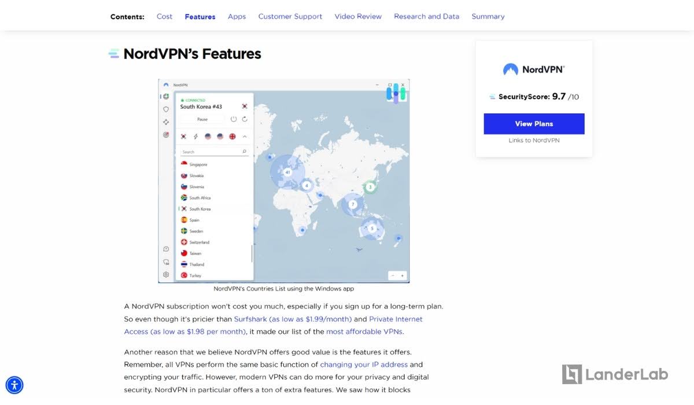Screen dimensions: 694x405
Task: Select Sweden in the country list
Action: 214,231
